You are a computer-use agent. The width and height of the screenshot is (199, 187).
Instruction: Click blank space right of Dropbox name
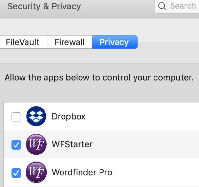coord(142,116)
